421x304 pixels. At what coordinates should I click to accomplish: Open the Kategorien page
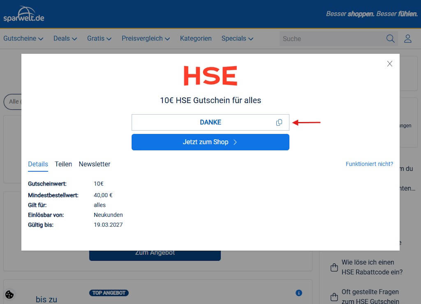coord(196,38)
